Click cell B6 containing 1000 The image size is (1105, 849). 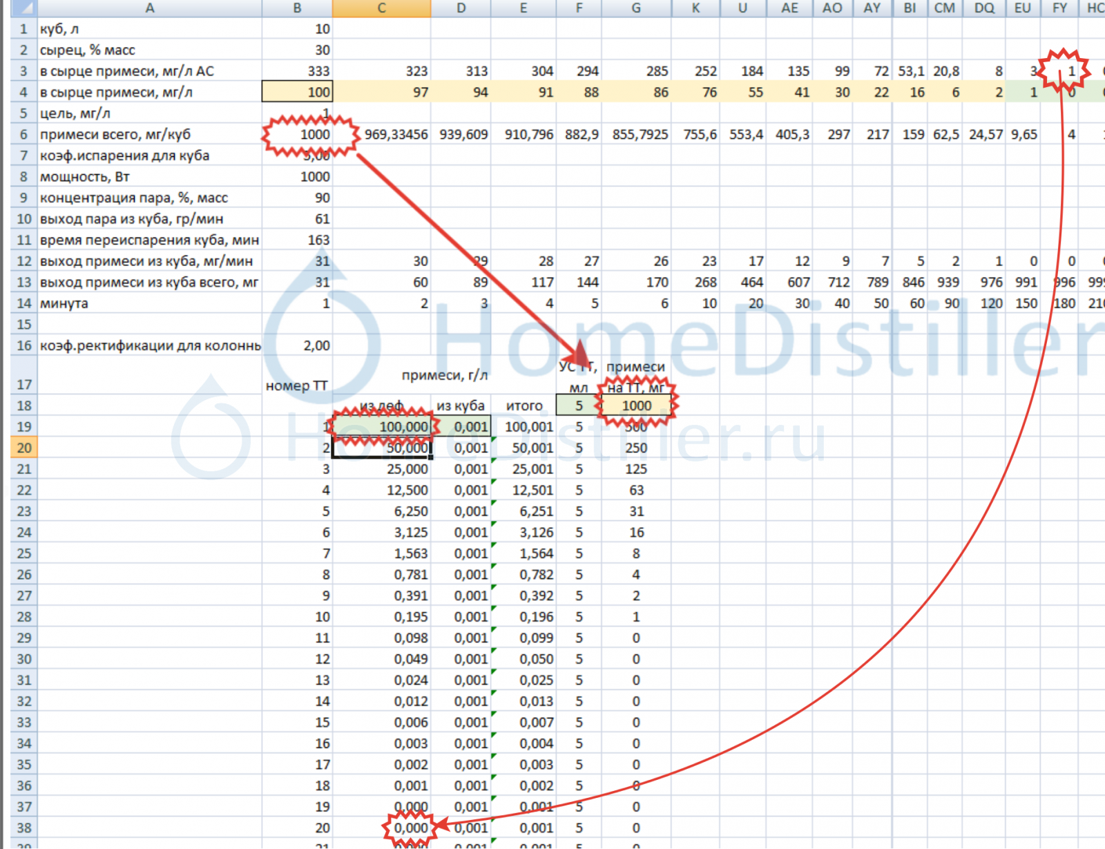297,135
